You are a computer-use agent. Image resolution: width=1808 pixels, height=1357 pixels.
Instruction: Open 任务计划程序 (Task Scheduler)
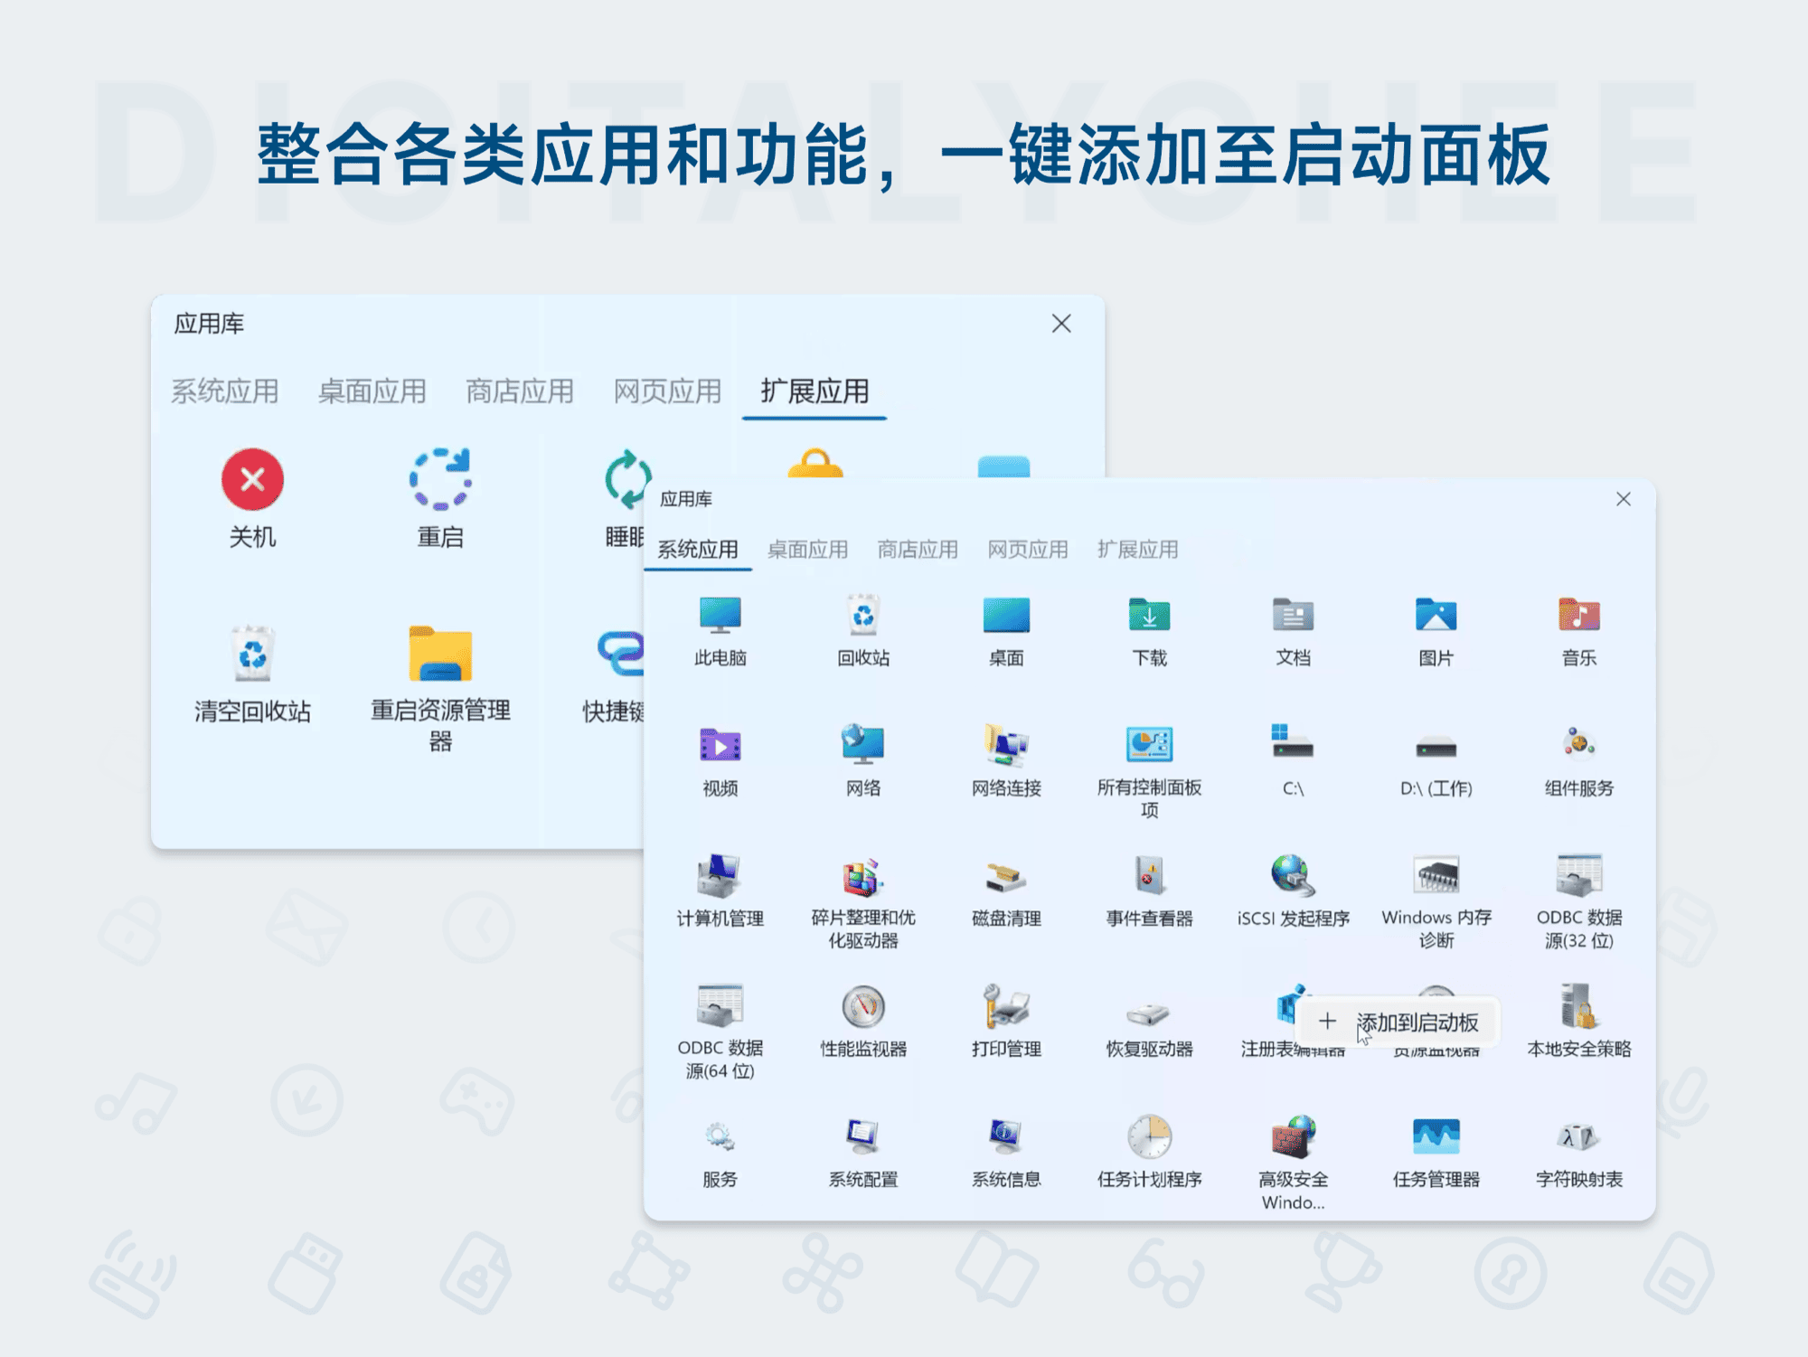click(x=1149, y=1137)
